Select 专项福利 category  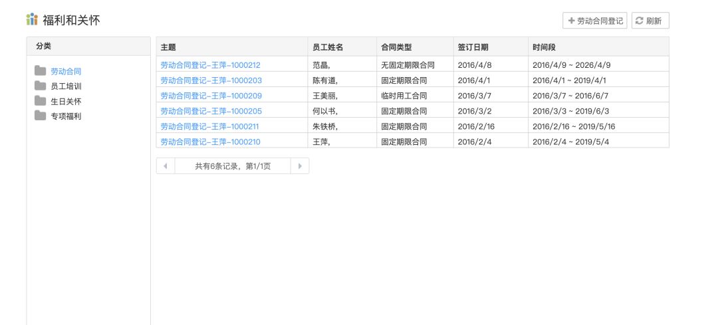[66, 116]
